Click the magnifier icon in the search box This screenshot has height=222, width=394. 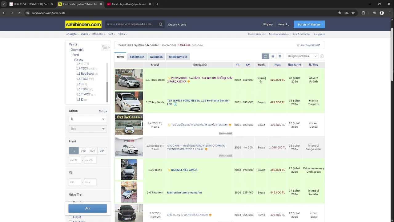point(161,24)
